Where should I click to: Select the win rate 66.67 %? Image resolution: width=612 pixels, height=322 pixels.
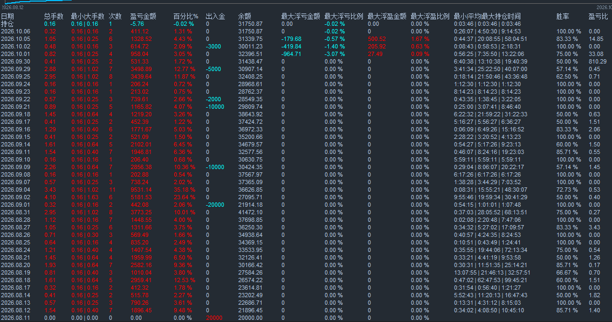(x=567, y=273)
